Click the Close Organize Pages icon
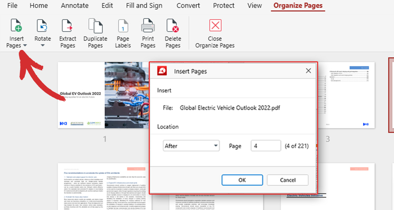The image size is (394, 210). tap(215, 25)
